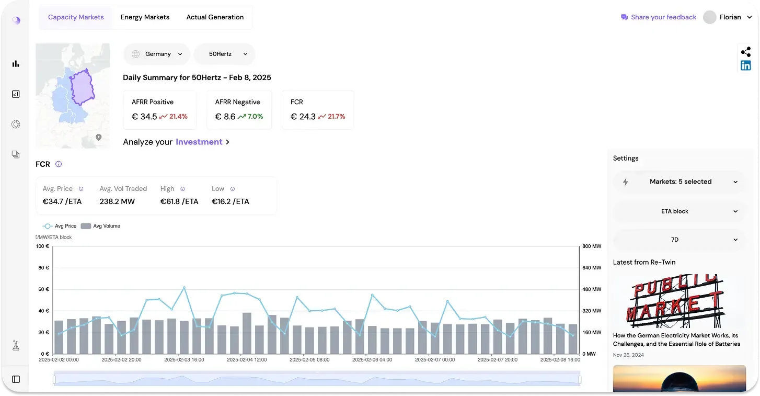Click the LinkedIn share icon
The image size is (760, 396).
tap(746, 65)
